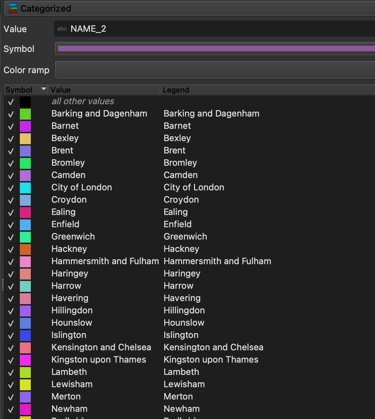
Task: Click the Legend column header
Action: click(x=267, y=90)
